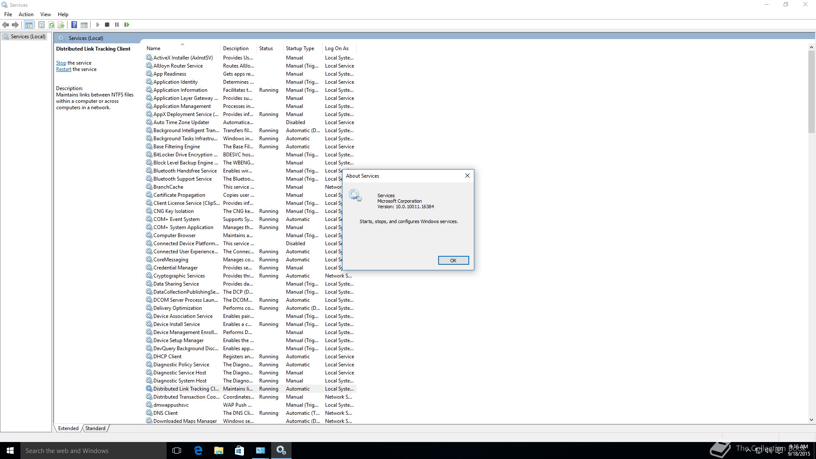Switch to the Standard tab
816x459 pixels.
coord(95,428)
